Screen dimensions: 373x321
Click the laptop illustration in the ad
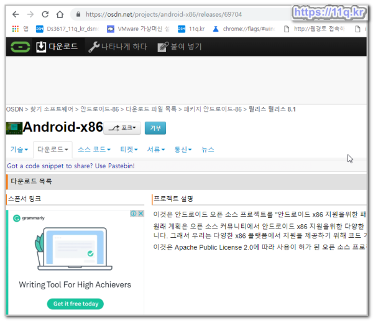tap(74, 249)
